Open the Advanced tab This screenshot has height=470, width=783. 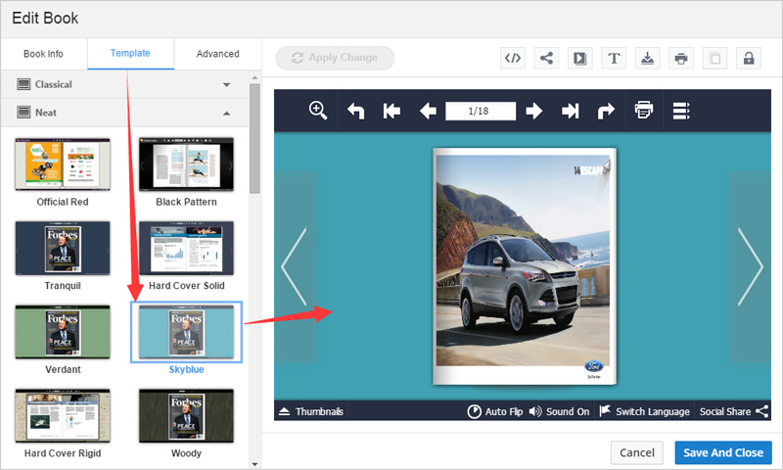pyautogui.click(x=217, y=54)
